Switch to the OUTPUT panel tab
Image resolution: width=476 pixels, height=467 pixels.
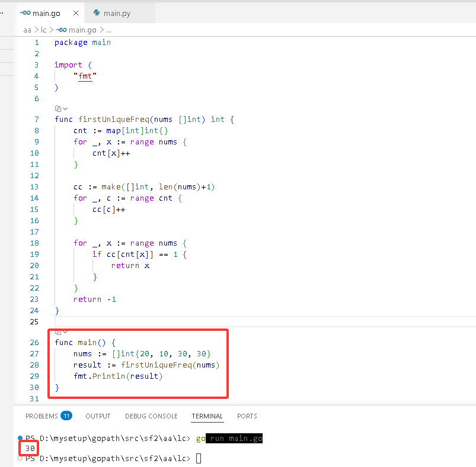98,416
